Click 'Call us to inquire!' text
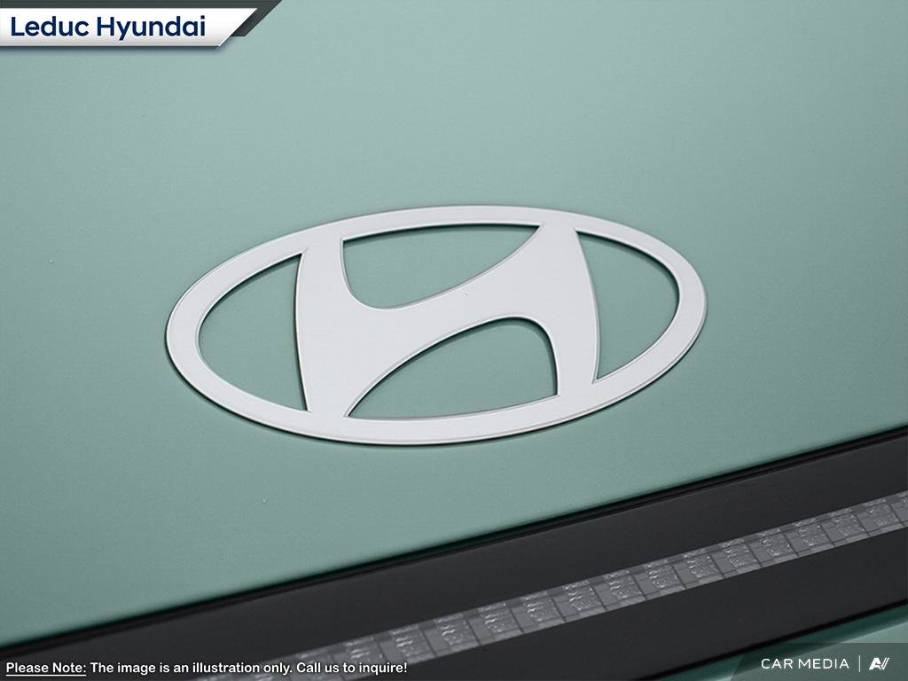This screenshot has height=681, width=908. coord(351,668)
